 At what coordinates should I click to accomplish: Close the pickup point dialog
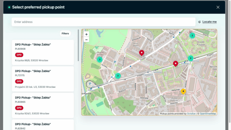pyautogui.click(x=218, y=7)
